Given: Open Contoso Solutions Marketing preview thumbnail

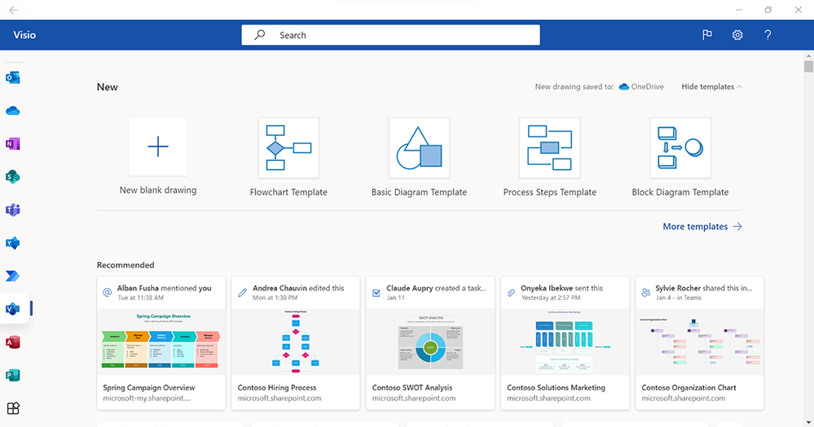Looking at the screenshot, I should click(565, 342).
